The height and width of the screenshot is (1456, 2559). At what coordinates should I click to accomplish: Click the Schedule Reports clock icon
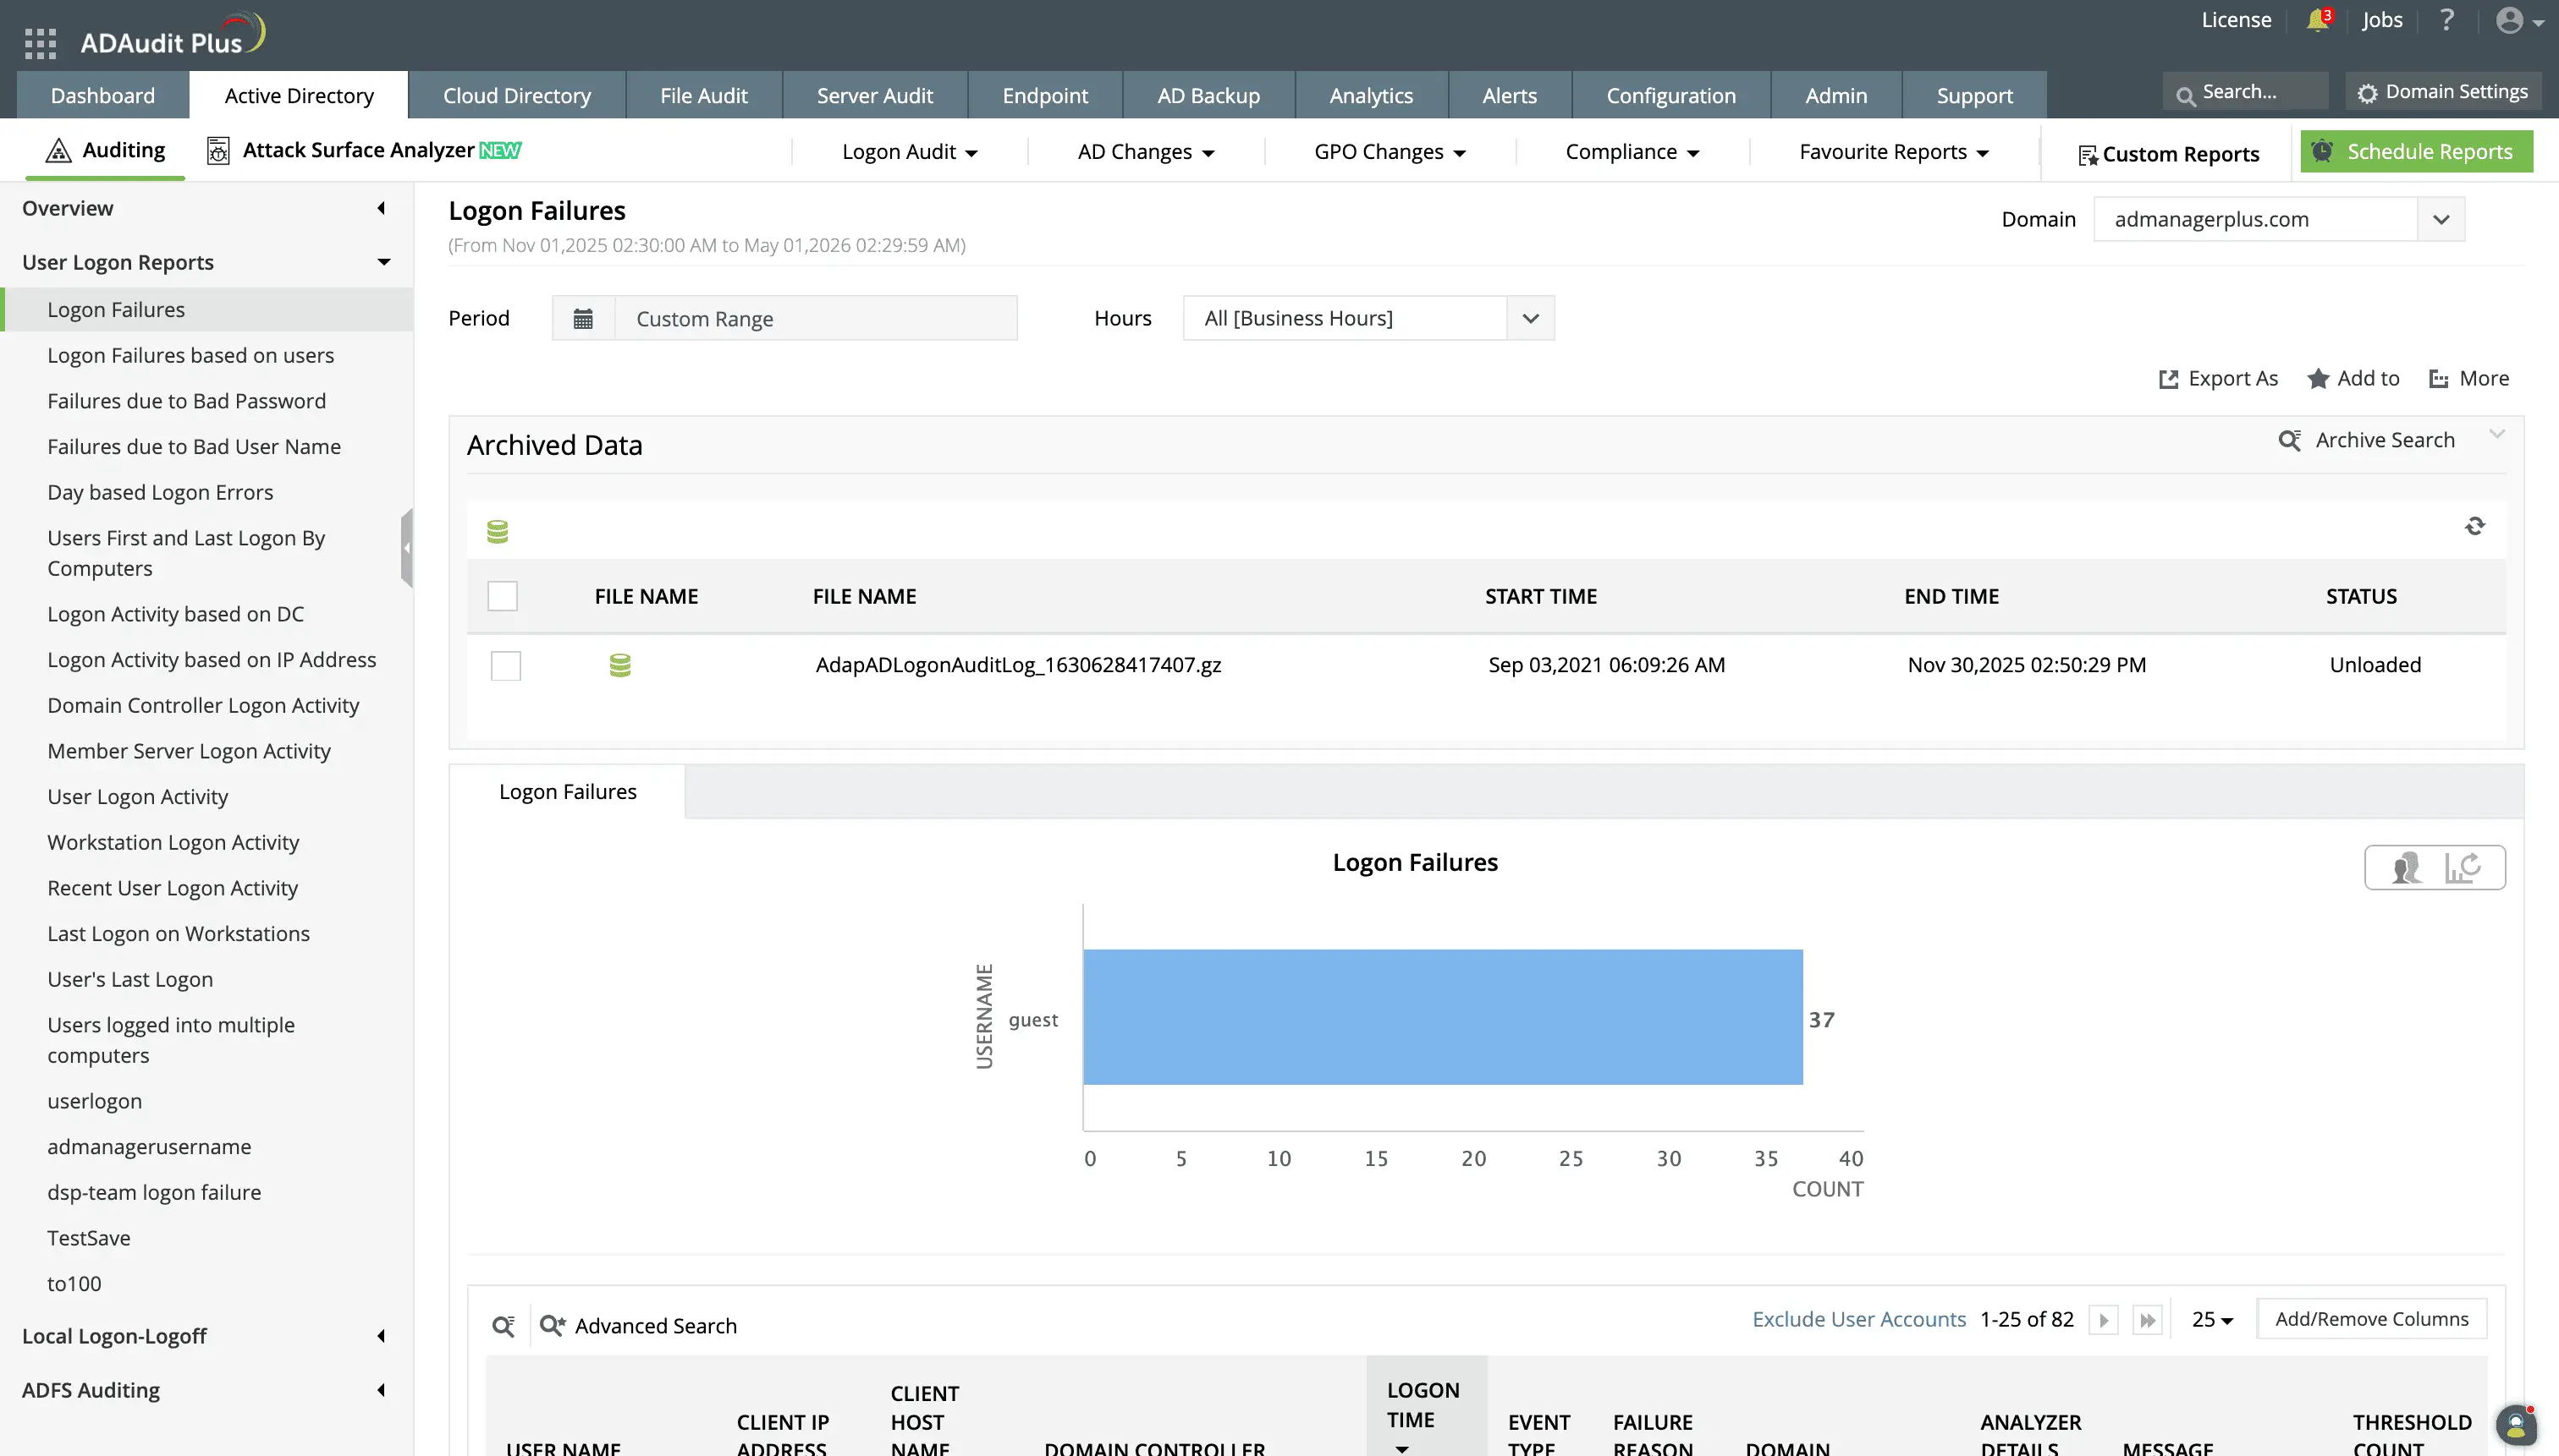click(x=2323, y=151)
